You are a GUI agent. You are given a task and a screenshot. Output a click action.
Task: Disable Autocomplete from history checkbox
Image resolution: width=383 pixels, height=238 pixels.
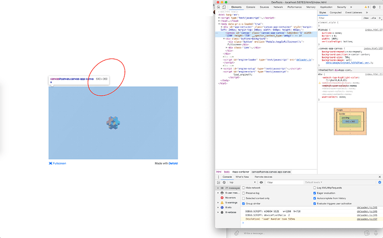[315, 199]
